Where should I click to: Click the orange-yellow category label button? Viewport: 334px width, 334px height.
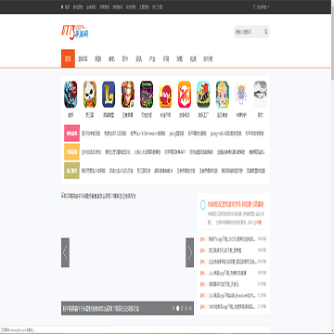(71, 152)
